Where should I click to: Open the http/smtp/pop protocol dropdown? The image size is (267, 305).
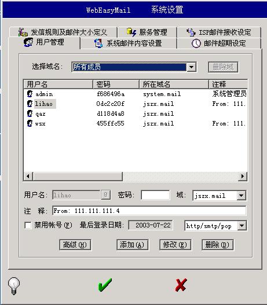(x=242, y=226)
